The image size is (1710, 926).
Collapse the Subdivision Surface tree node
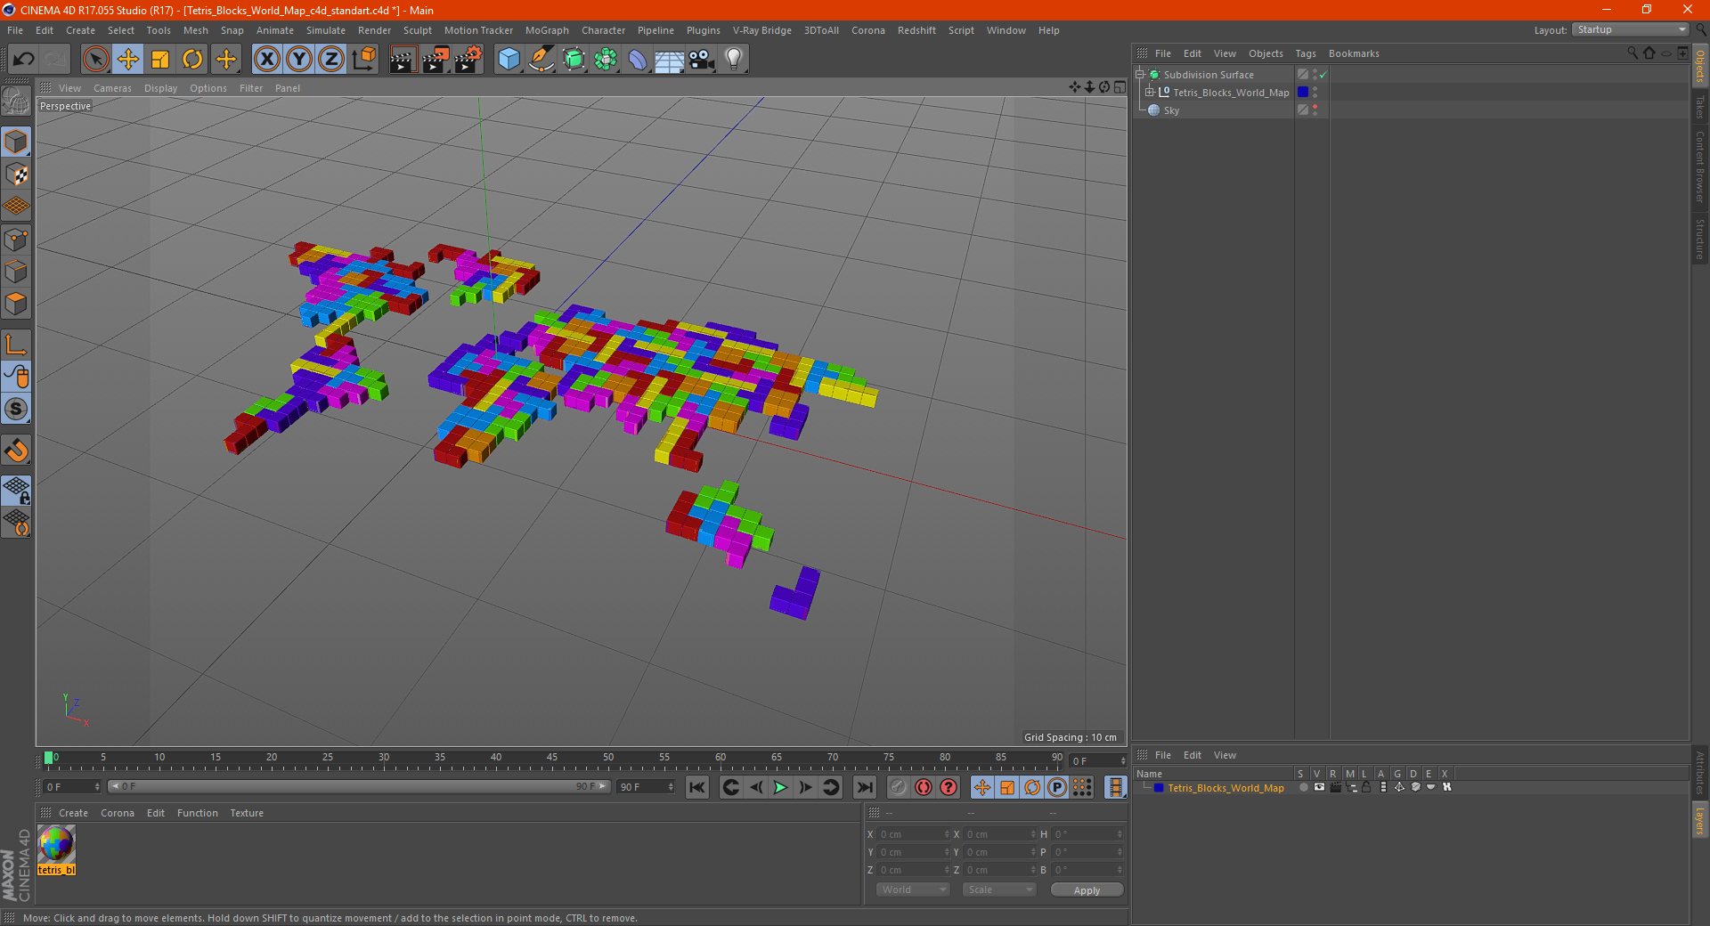1139,75
